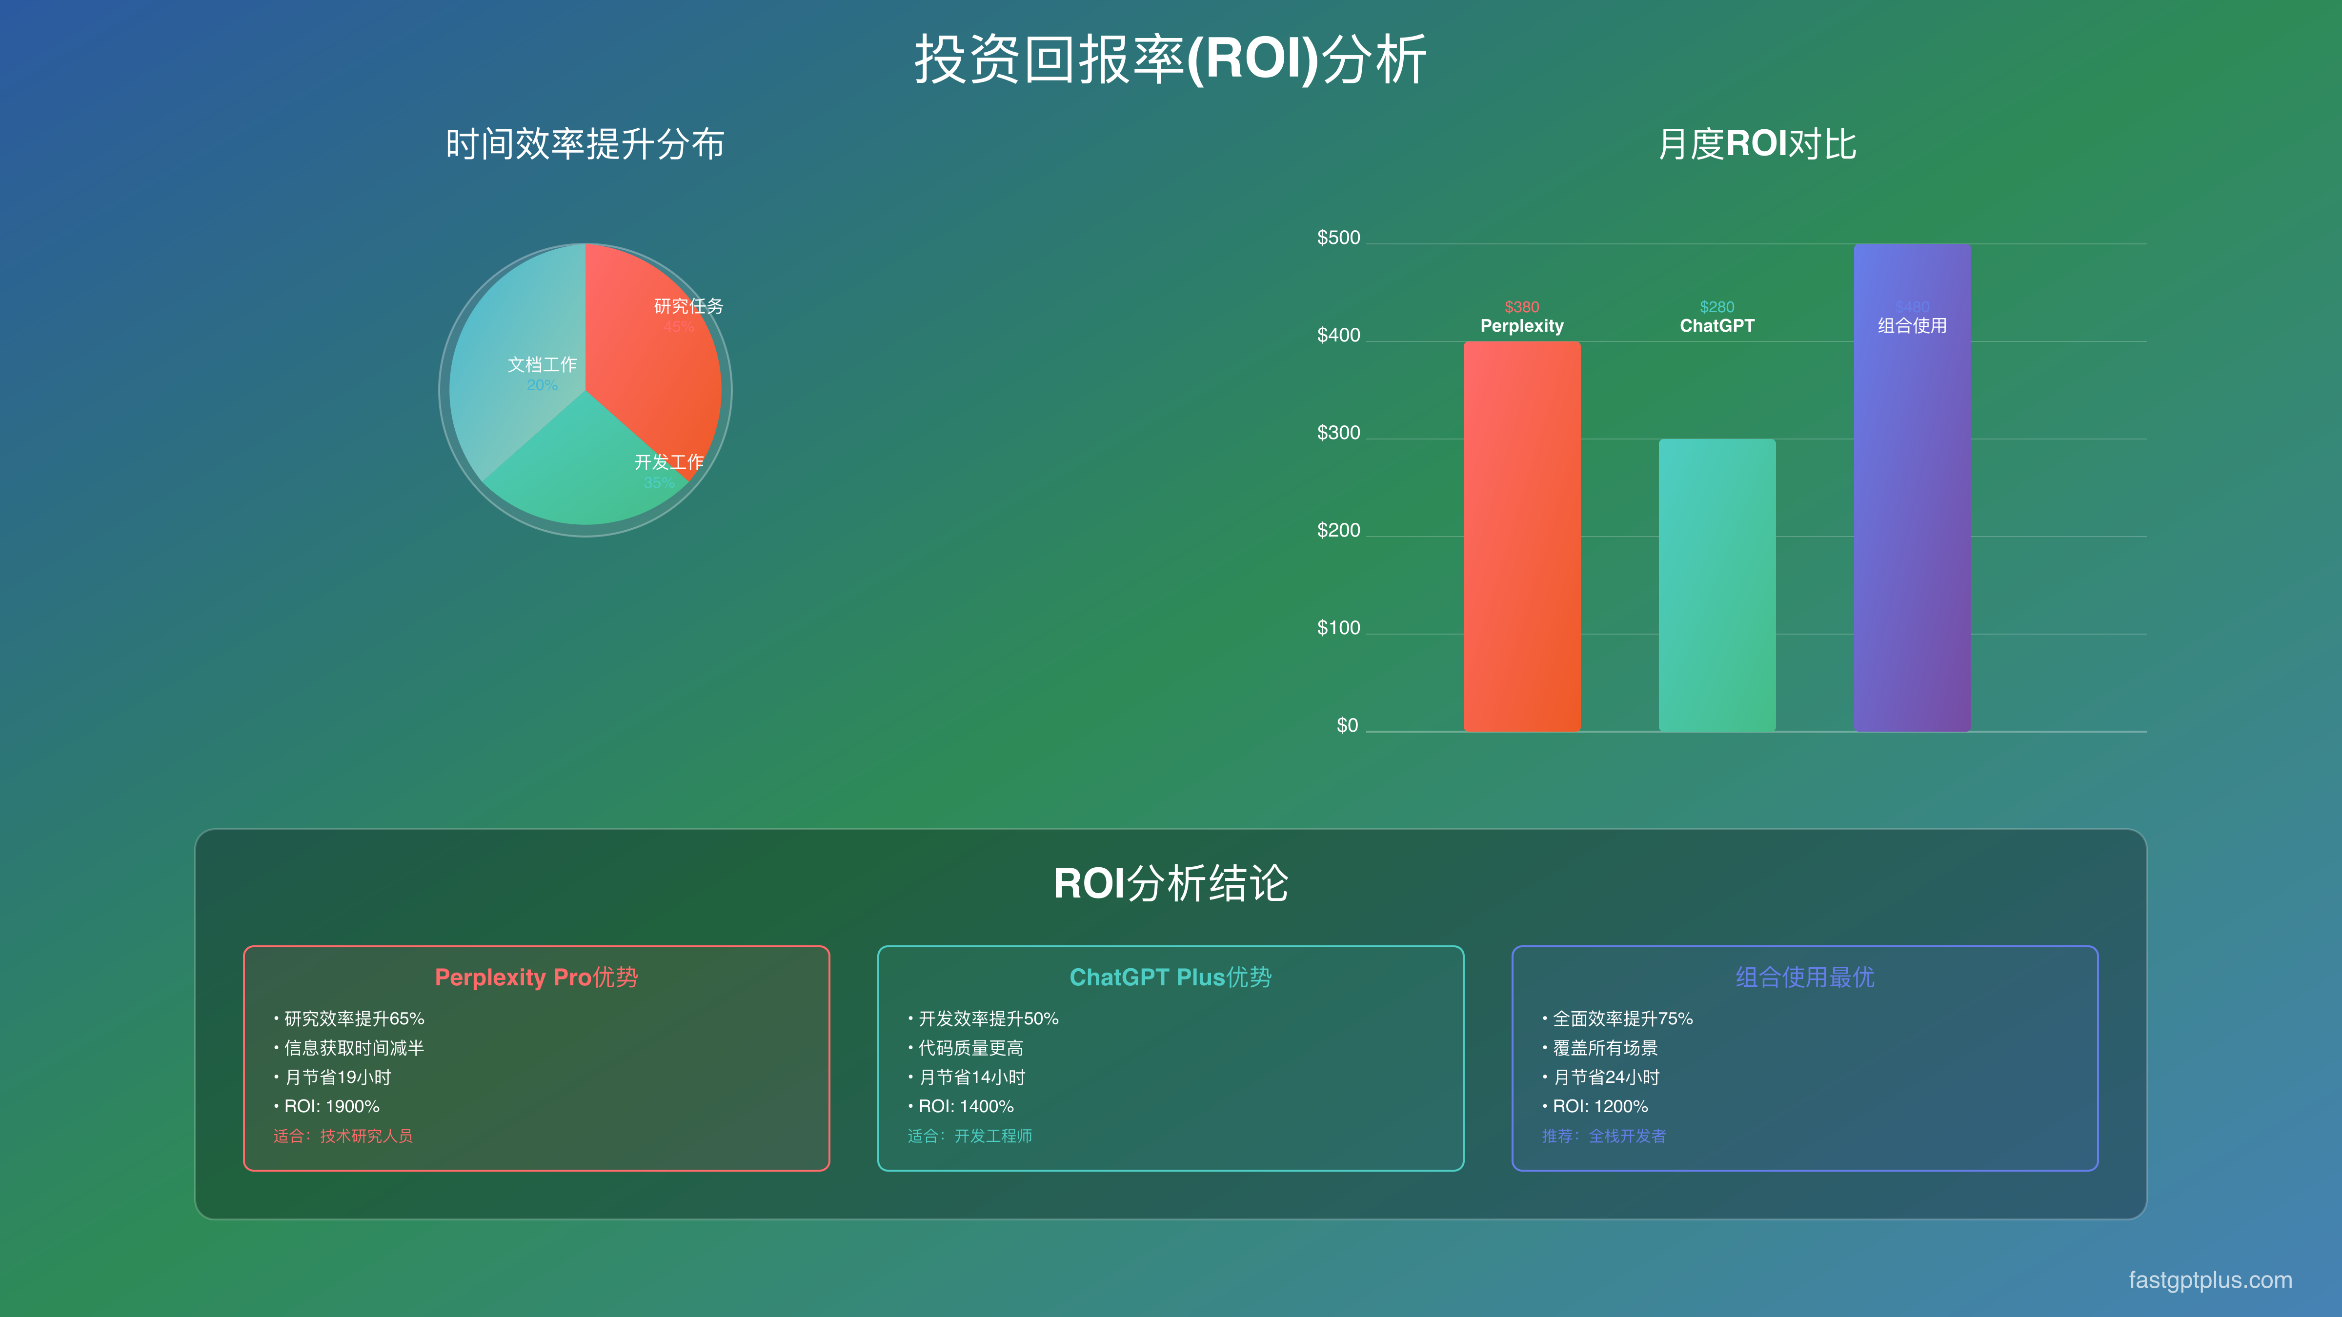Image resolution: width=2342 pixels, height=1317 pixels.
Task: Click the 推荐：全栈开发者 line
Action: (x=1604, y=1136)
